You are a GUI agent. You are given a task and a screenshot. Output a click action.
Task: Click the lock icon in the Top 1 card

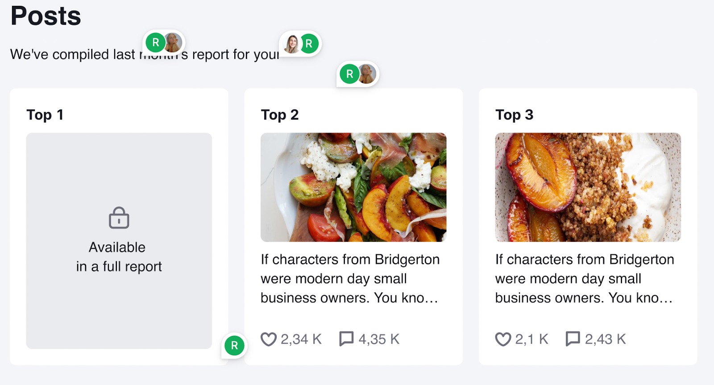118,218
